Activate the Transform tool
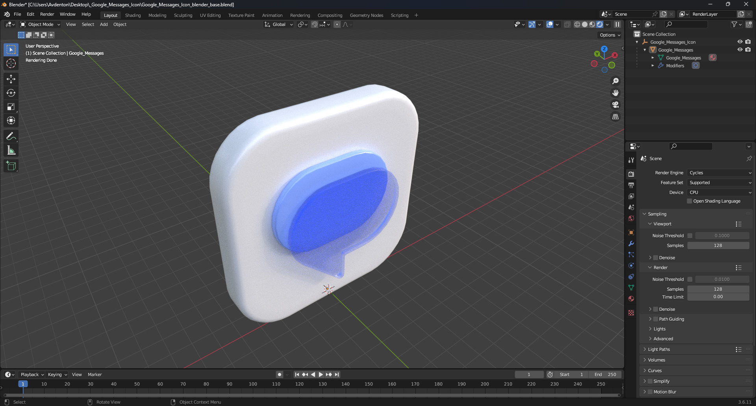Image resolution: width=756 pixels, height=406 pixels. click(11, 120)
